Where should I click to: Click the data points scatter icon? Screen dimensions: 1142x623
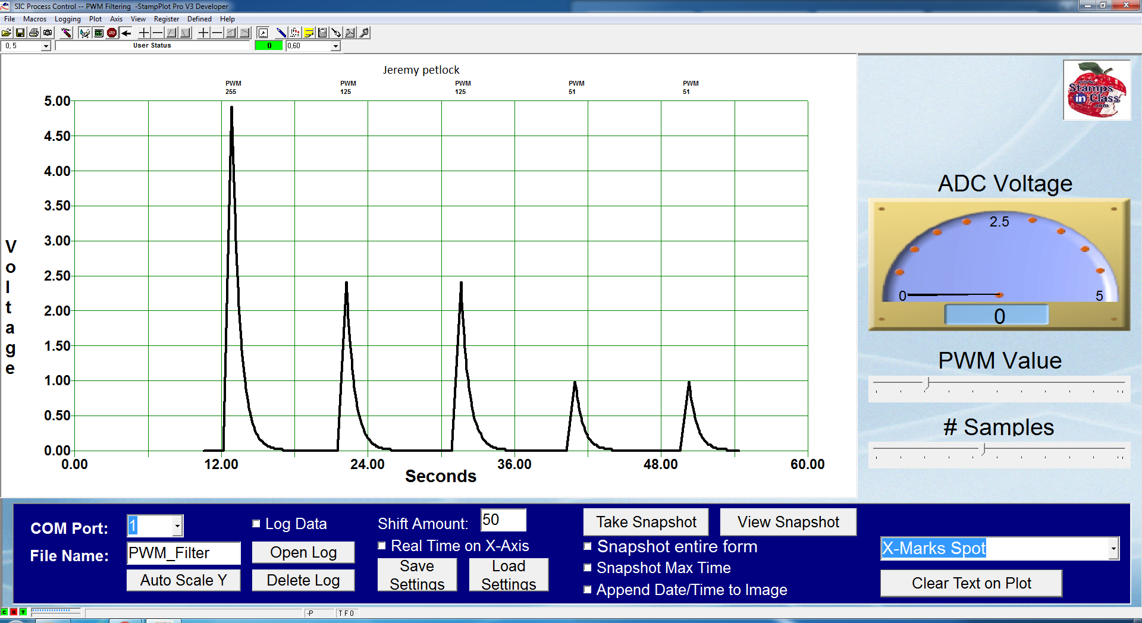click(x=295, y=33)
